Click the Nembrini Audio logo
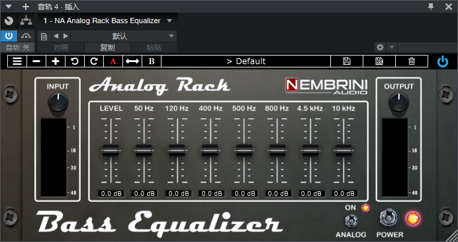The image size is (458, 242). point(326,86)
